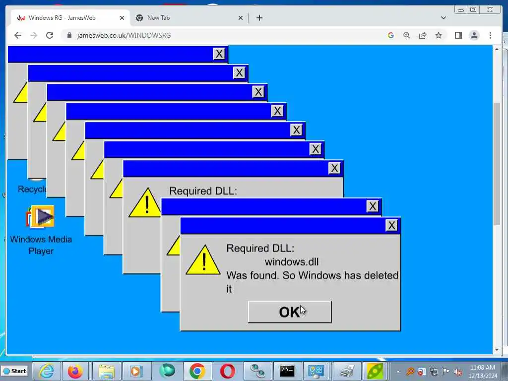508x381 pixels.
Task: Switch to the New Tab tab
Action: [x=190, y=18]
